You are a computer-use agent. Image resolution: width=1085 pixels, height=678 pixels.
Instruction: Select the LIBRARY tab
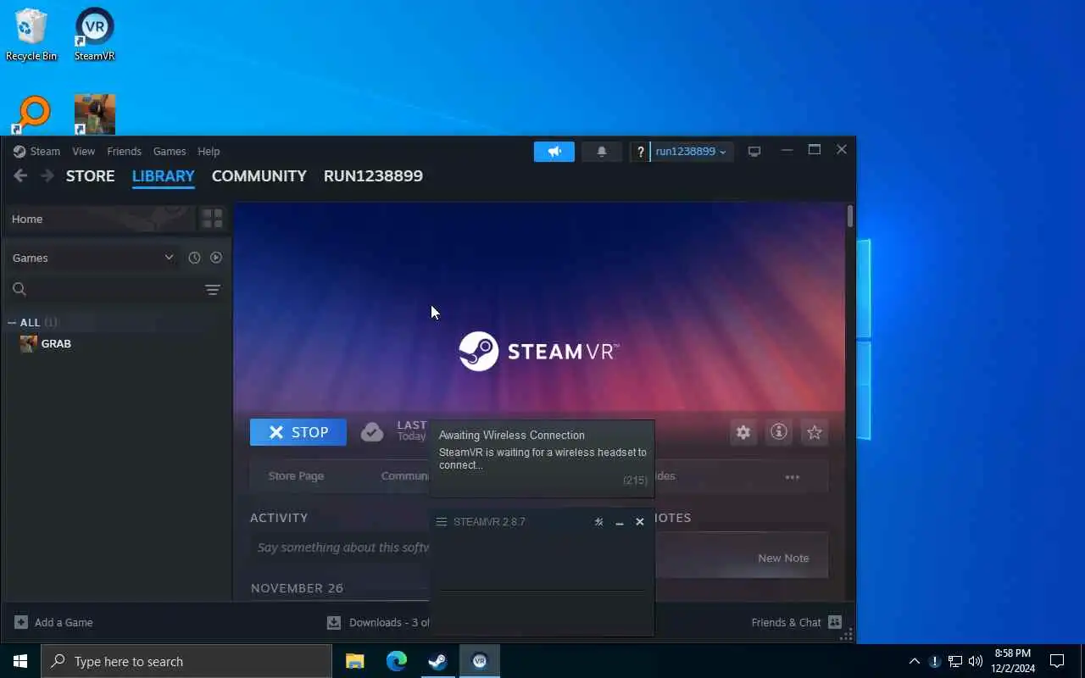[164, 175]
